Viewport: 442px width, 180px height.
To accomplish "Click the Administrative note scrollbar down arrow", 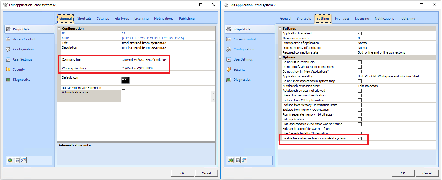I will [213, 100].
